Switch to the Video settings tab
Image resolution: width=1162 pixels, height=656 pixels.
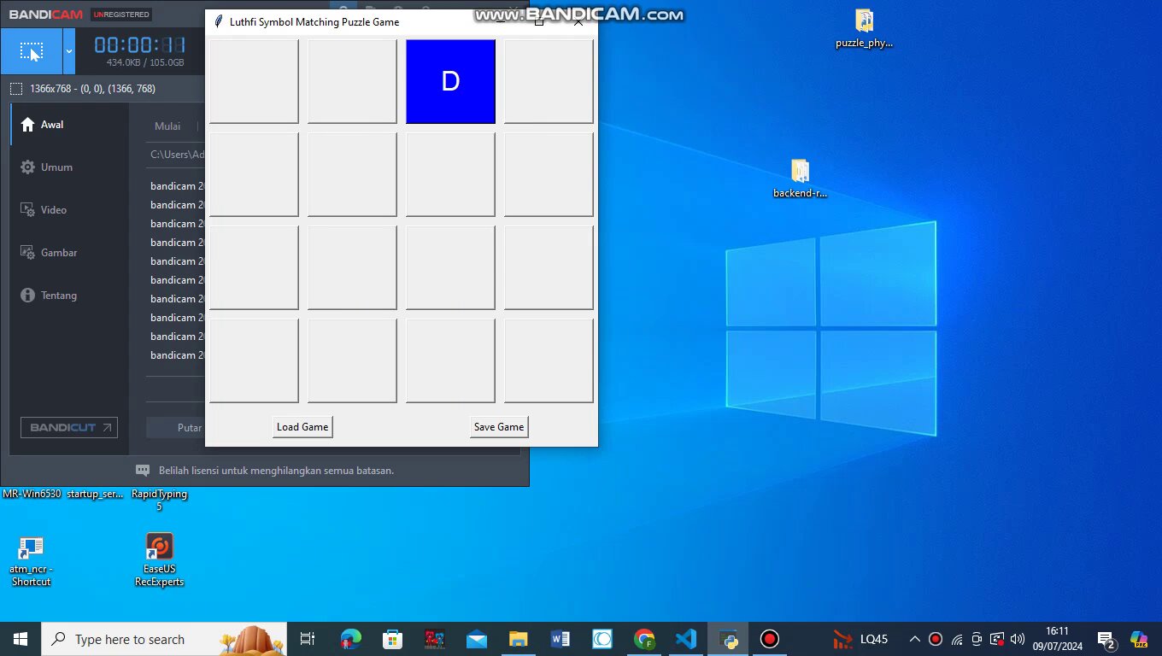point(53,210)
